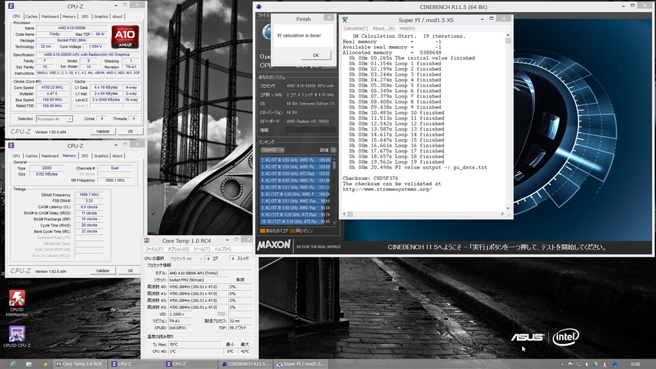This screenshot has height=369, width=656.
Task: Open CPUID CPU-Z desktop shortcut
Action: [17, 335]
